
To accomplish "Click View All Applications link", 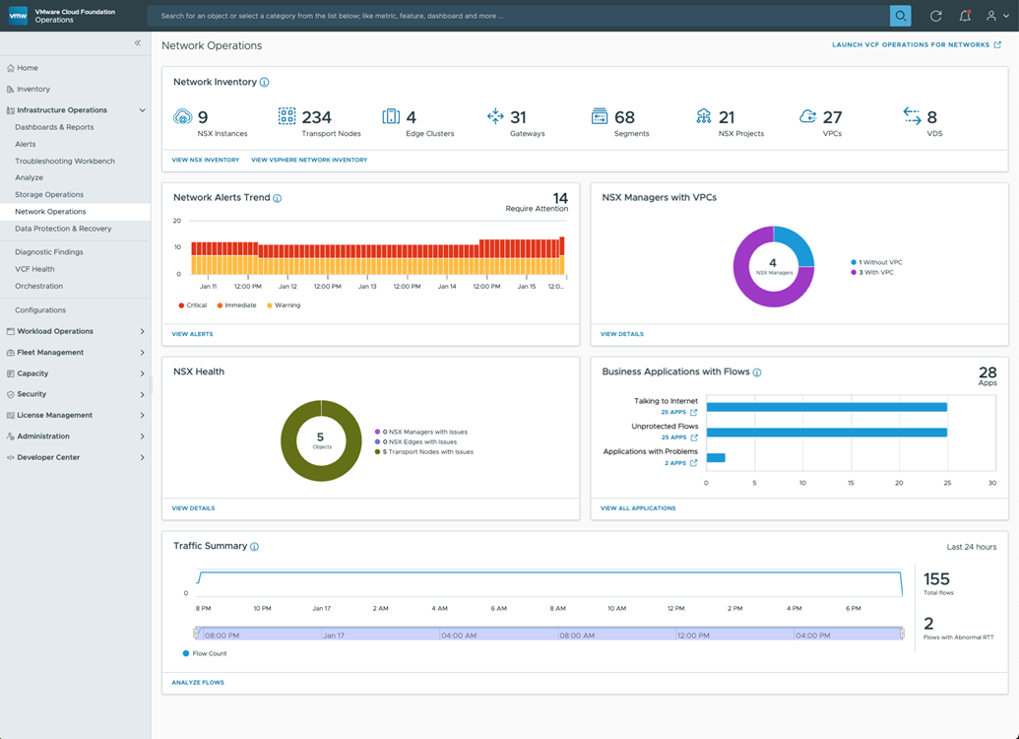I will coord(638,508).
